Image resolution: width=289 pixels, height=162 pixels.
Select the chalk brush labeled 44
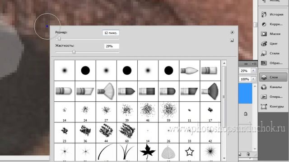coord(106,133)
